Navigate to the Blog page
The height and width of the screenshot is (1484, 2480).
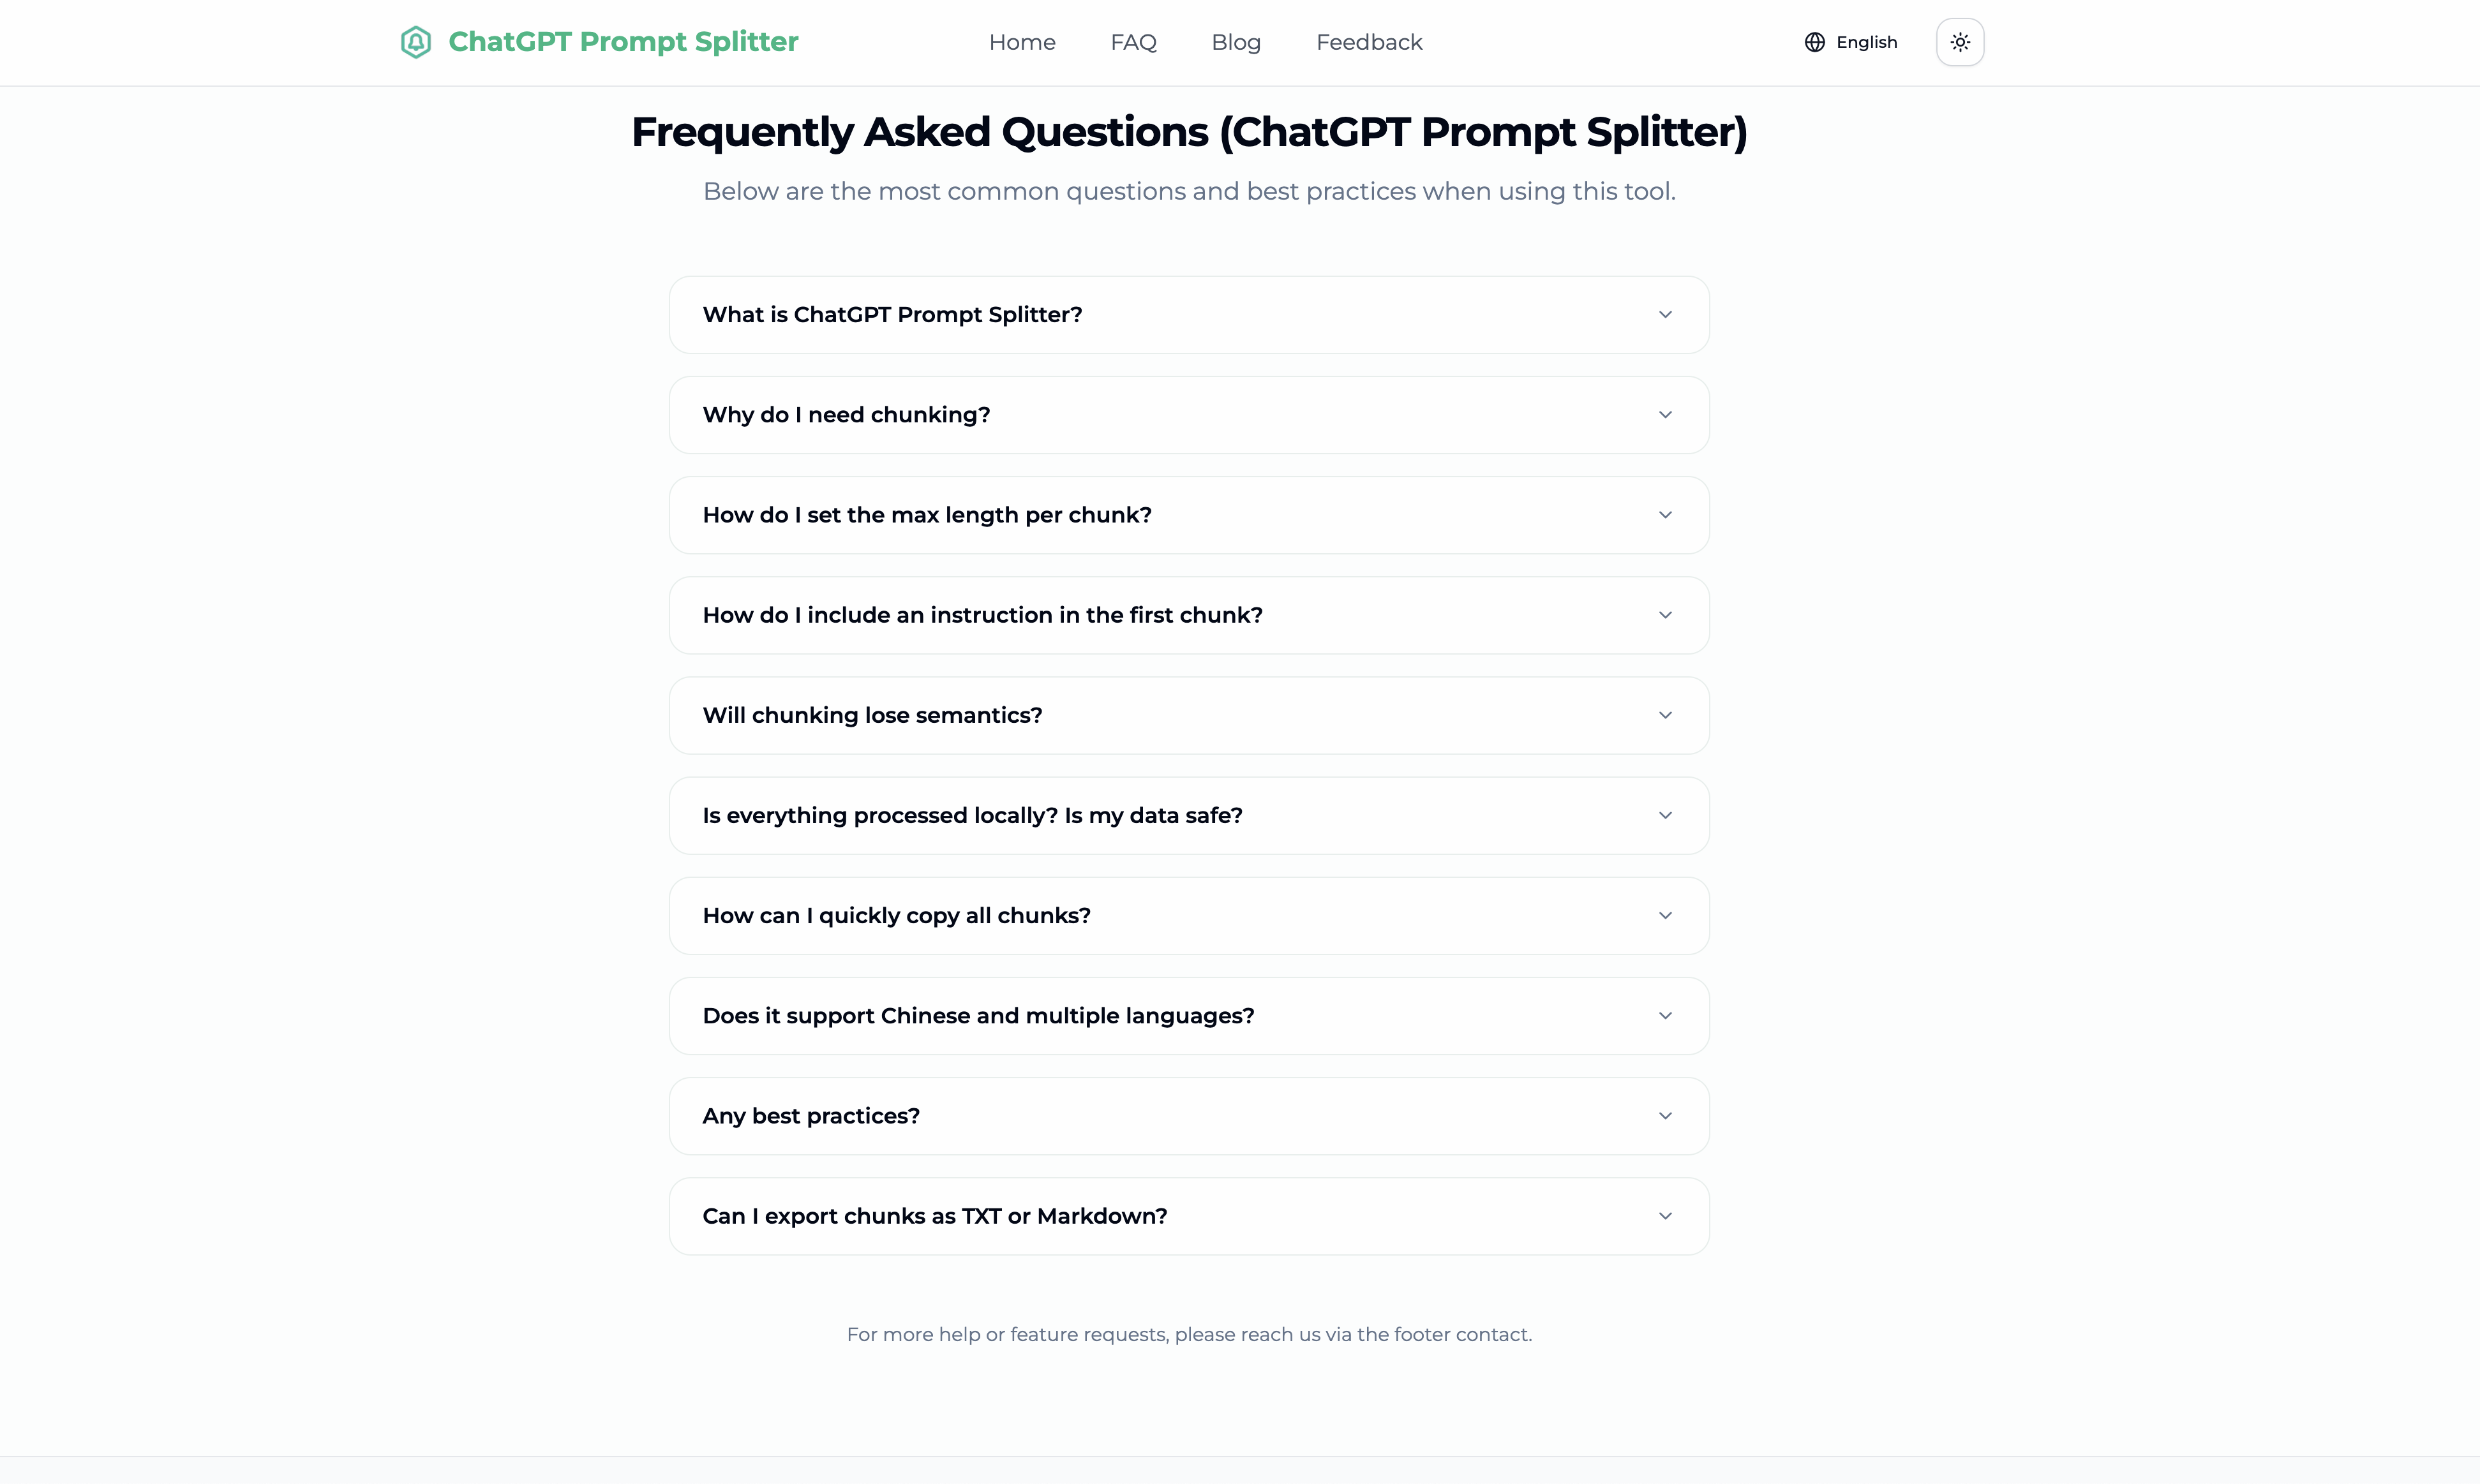click(1236, 42)
